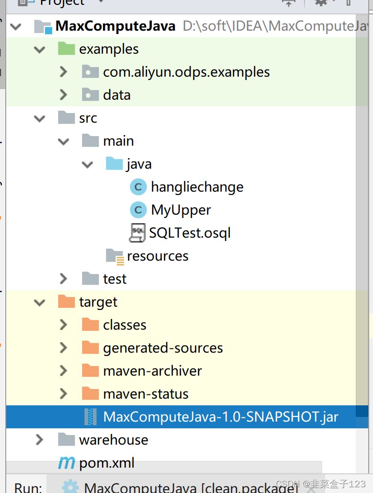The width and height of the screenshot is (373, 493).
Task: Select the com.aliyun.odps.examples package label
Action: 186,72
